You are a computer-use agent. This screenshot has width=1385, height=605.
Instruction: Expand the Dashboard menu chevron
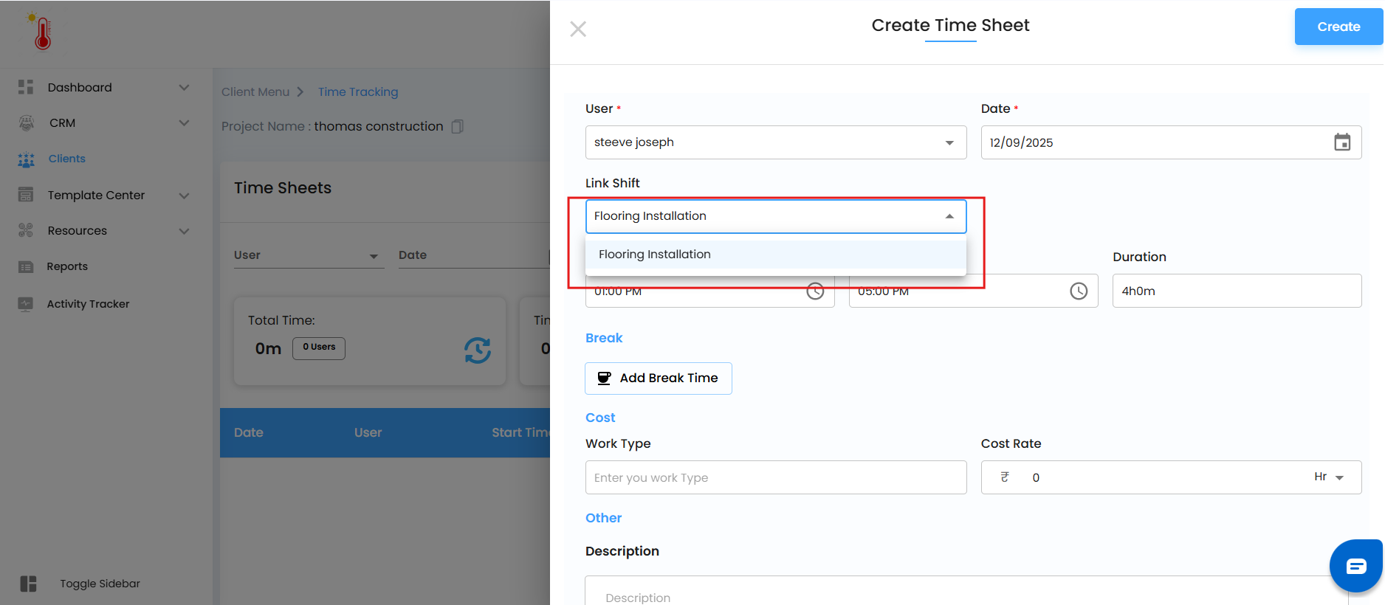(184, 88)
